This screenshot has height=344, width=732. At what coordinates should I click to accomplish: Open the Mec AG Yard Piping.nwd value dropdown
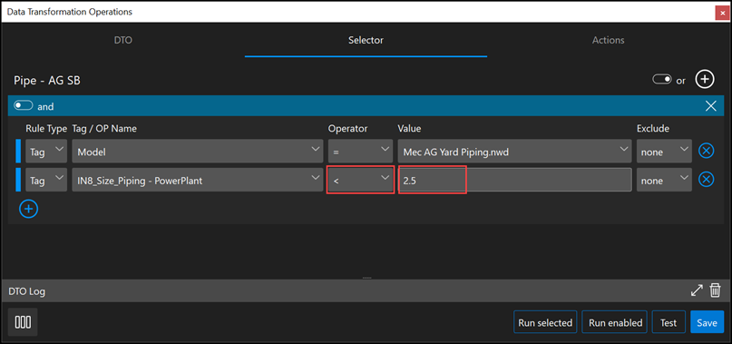click(x=515, y=151)
